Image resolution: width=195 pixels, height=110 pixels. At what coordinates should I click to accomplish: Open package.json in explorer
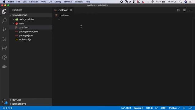pos(30,35)
